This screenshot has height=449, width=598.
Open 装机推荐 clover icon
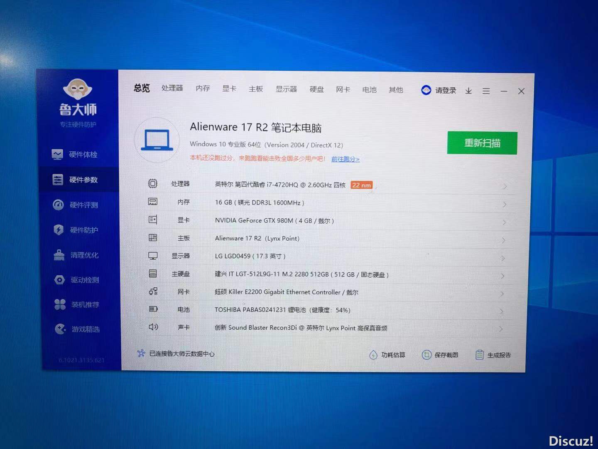[x=60, y=304]
